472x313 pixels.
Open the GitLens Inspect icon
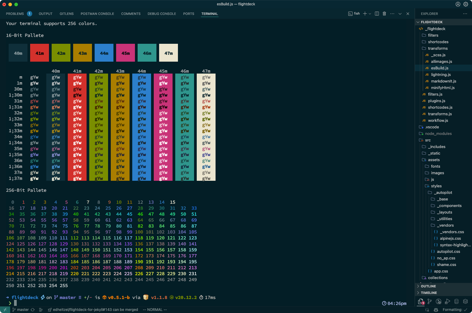(439, 301)
